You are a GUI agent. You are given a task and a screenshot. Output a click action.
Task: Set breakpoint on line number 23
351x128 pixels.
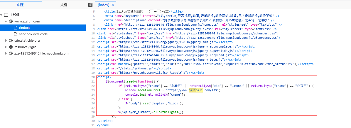tap(93, 90)
